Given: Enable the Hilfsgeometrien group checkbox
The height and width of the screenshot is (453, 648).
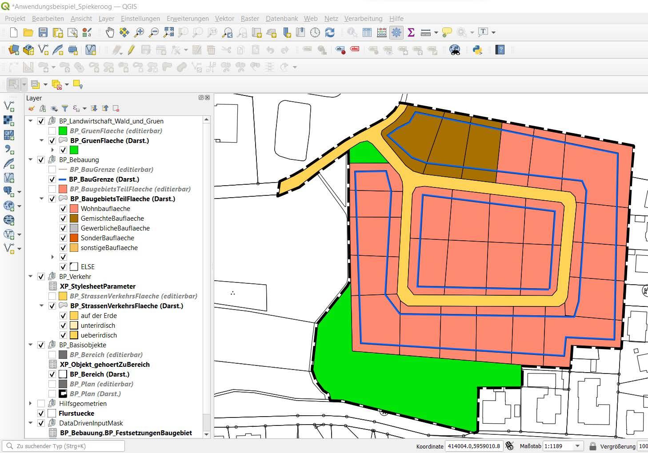Looking at the screenshot, I should [x=41, y=404].
